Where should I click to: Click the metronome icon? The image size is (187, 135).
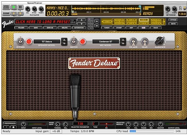click(x=180, y=8)
